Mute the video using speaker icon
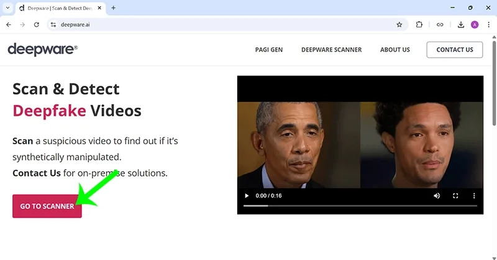 tap(437, 195)
